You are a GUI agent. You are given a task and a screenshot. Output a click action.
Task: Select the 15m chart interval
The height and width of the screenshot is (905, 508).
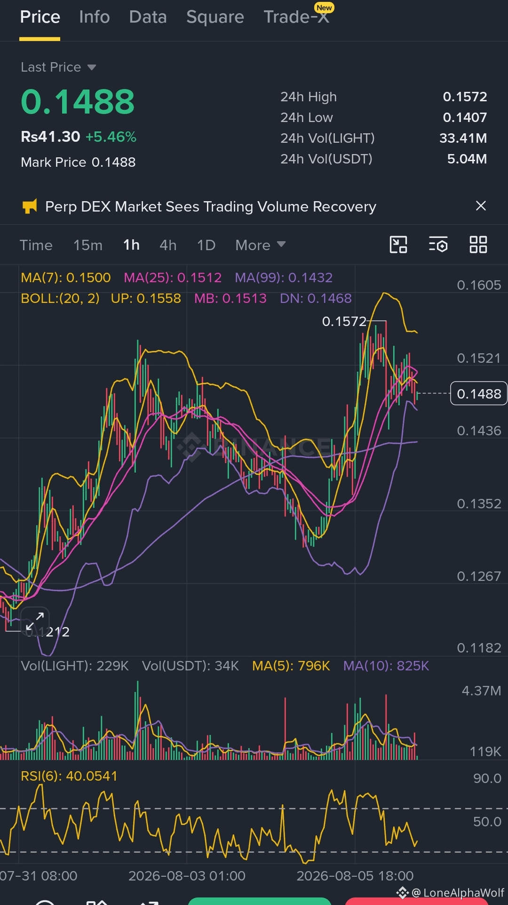tap(88, 245)
